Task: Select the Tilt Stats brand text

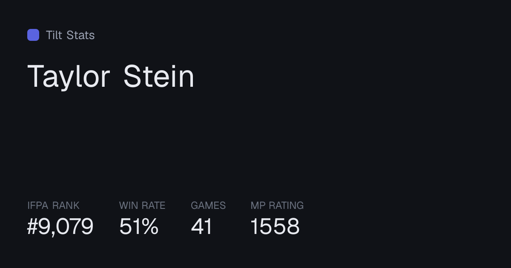Action: click(70, 35)
